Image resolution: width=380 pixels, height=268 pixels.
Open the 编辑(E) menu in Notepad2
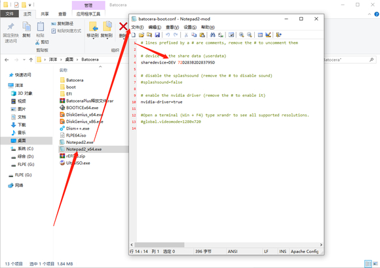tap(155, 27)
